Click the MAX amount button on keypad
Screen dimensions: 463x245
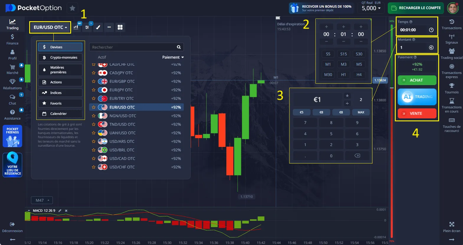(x=361, y=112)
